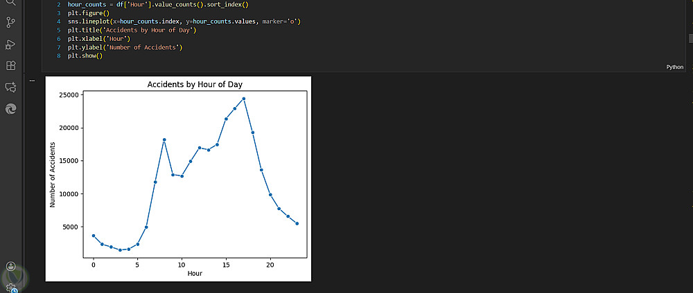
Task: Place cursor on the plt.show() line
Action: pos(85,55)
